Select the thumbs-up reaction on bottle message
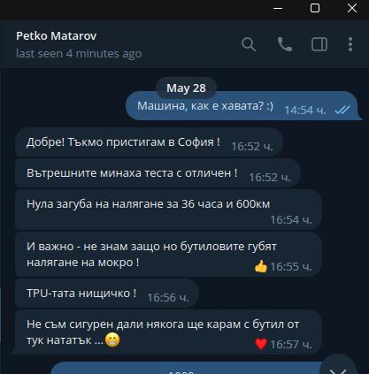Image resolution: width=369 pixels, height=374 pixels. coord(260,267)
